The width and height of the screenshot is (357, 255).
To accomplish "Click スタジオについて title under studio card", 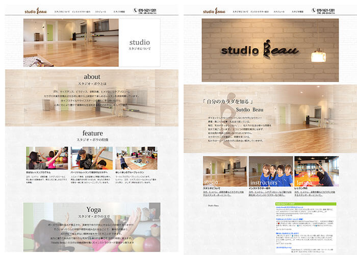I will 212,188.
